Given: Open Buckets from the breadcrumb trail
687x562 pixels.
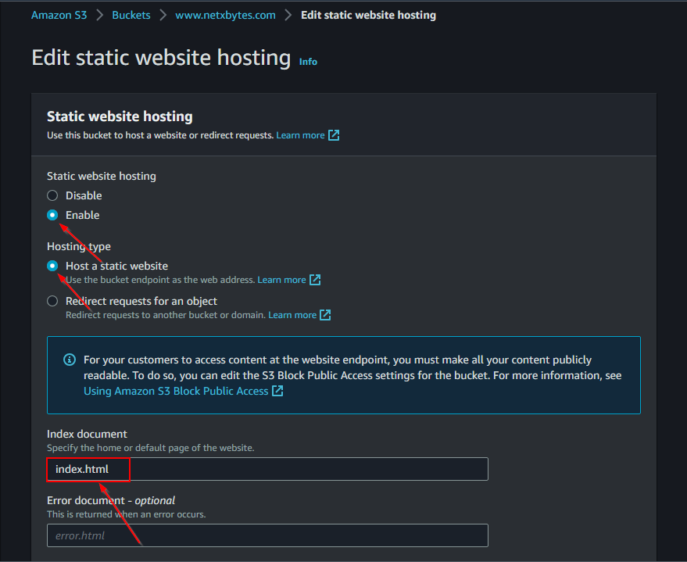Looking at the screenshot, I should pos(131,15).
